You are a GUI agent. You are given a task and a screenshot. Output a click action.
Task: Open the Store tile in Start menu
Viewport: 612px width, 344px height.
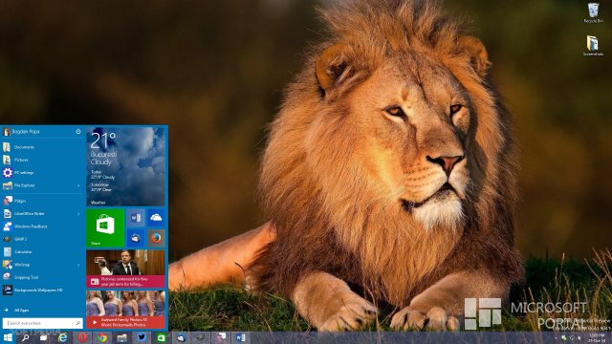[x=105, y=227]
